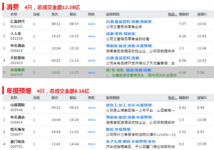Click description 公司主营百货零售业务

[124, 27]
